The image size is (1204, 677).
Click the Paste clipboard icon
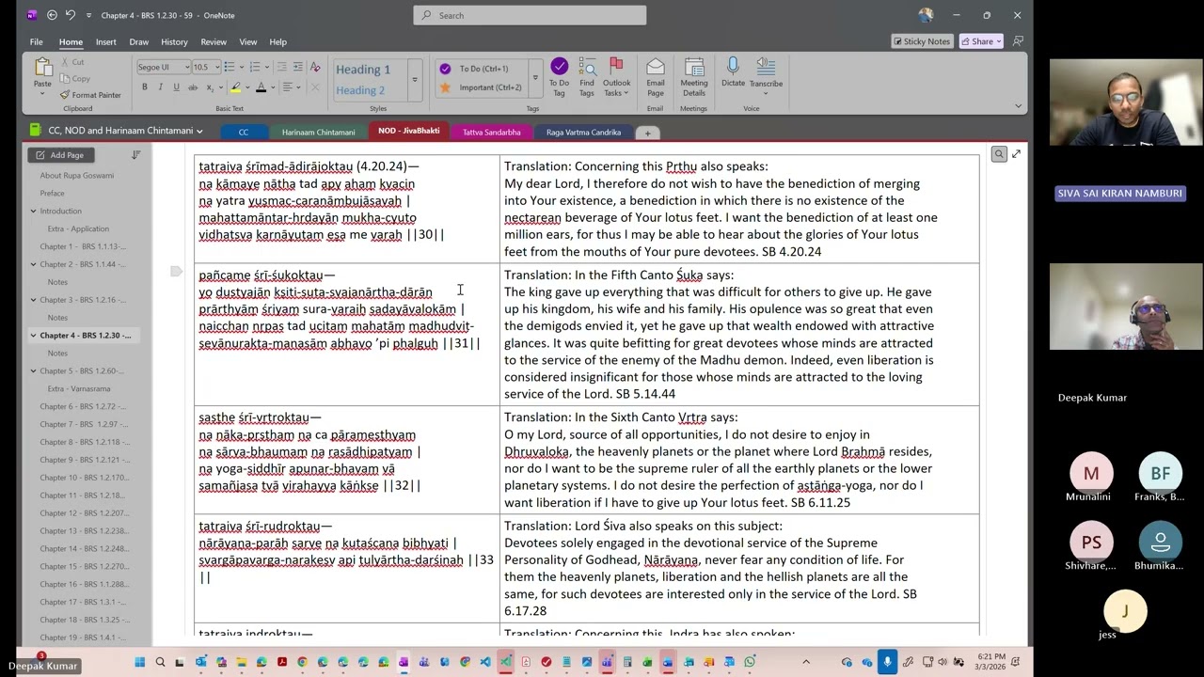click(42, 68)
